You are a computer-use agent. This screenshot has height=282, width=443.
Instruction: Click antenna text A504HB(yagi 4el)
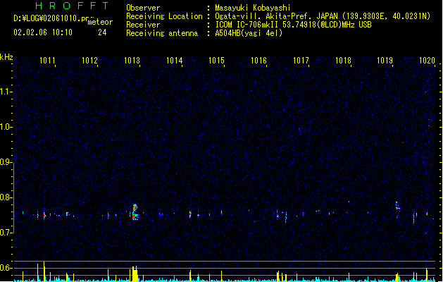[x=249, y=33]
